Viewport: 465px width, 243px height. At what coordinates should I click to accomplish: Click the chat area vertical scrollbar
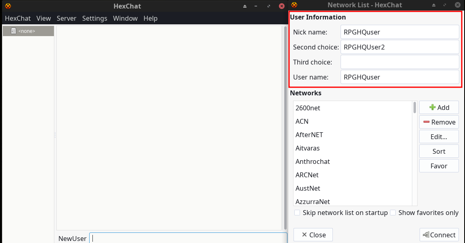point(285,128)
